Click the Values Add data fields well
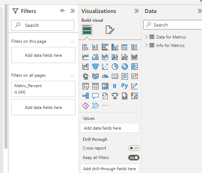This screenshot has height=173, width=202. [110, 128]
